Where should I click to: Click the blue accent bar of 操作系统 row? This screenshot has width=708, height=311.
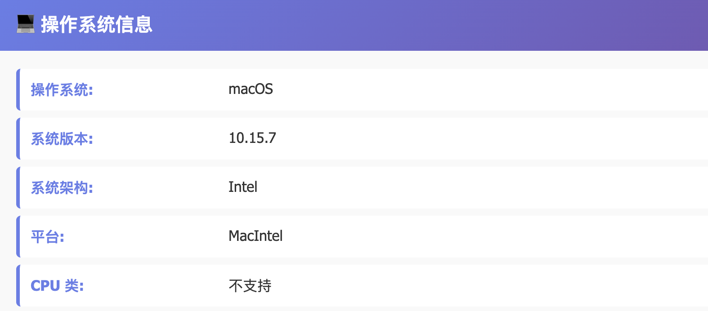click(18, 90)
